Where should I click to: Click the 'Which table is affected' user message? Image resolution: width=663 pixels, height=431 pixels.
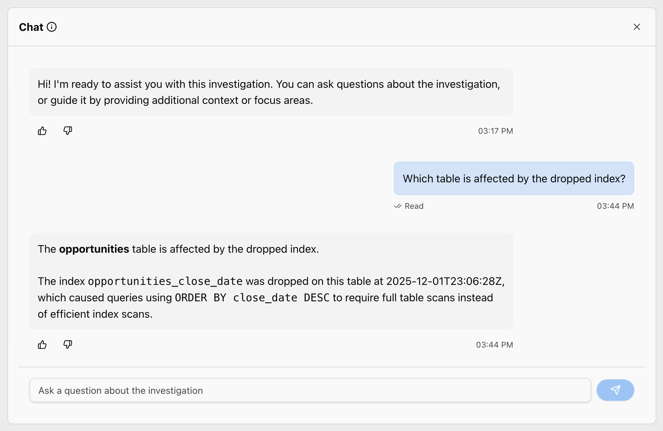pyautogui.click(x=514, y=179)
